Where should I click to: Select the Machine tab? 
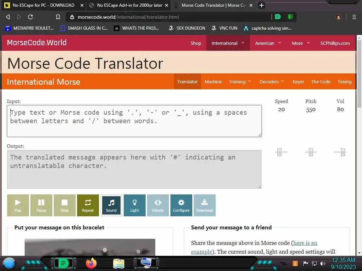[x=213, y=82]
